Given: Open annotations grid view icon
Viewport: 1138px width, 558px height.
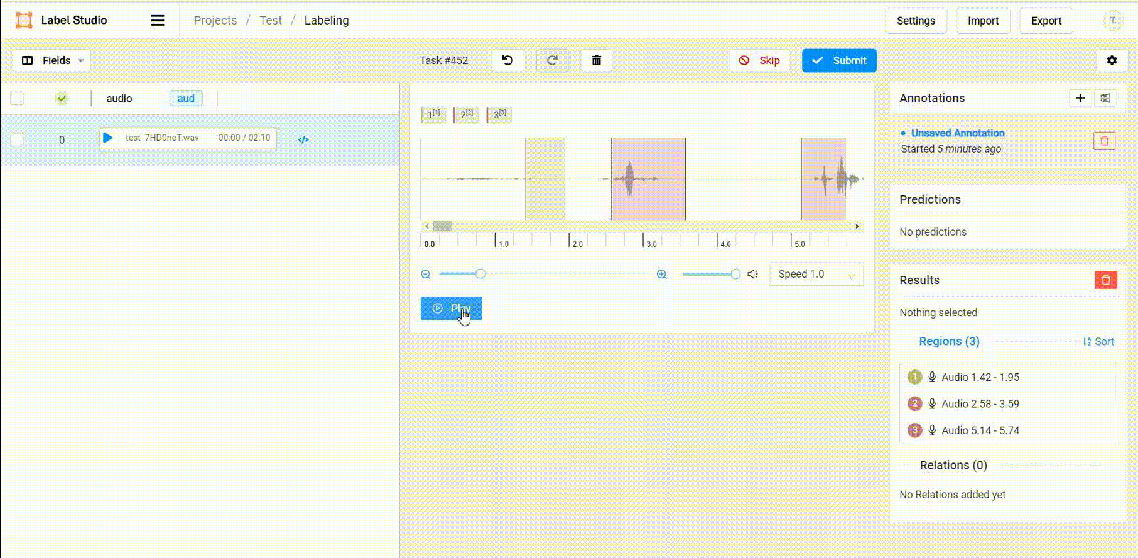Looking at the screenshot, I should point(1105,98).
